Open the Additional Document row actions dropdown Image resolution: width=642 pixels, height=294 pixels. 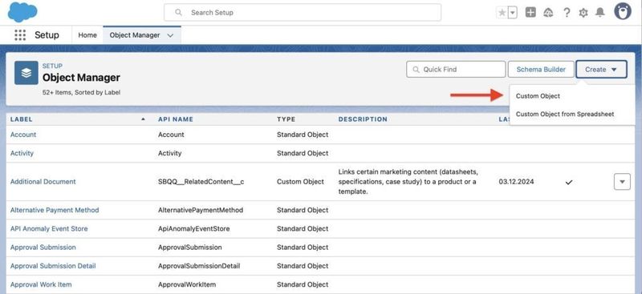tap(622, 182)
